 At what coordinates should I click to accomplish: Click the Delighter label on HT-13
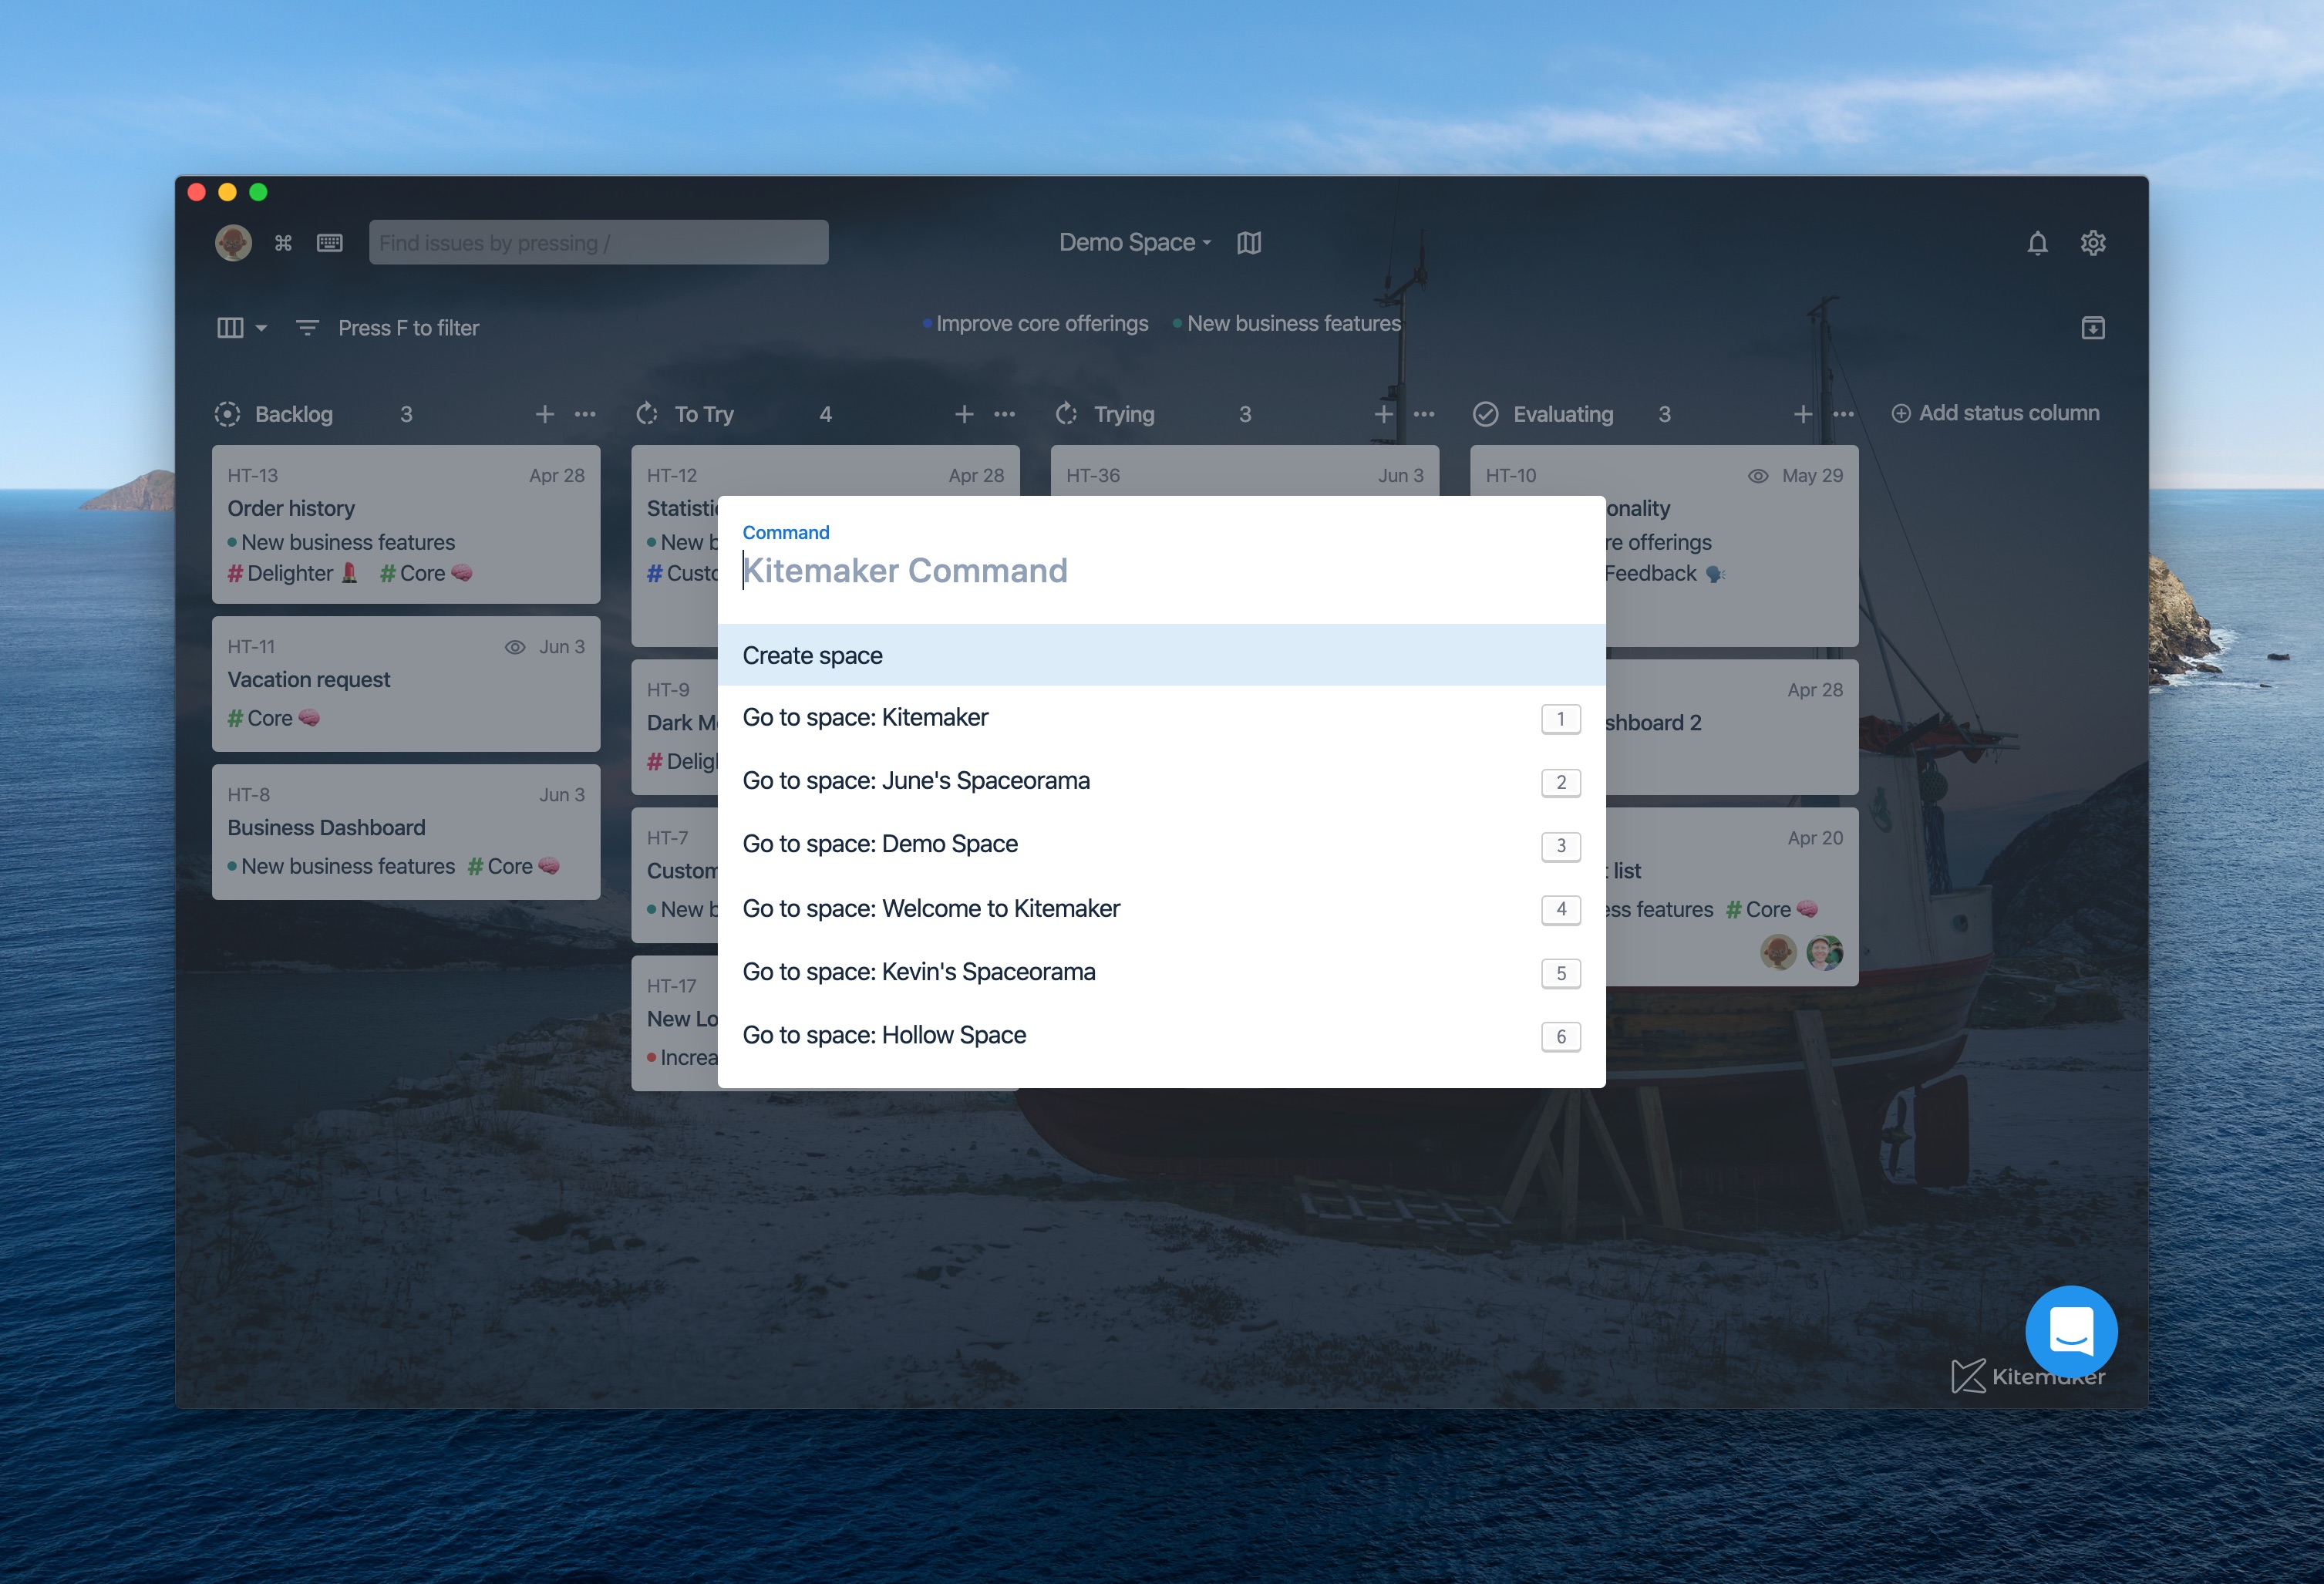(292, 573)
